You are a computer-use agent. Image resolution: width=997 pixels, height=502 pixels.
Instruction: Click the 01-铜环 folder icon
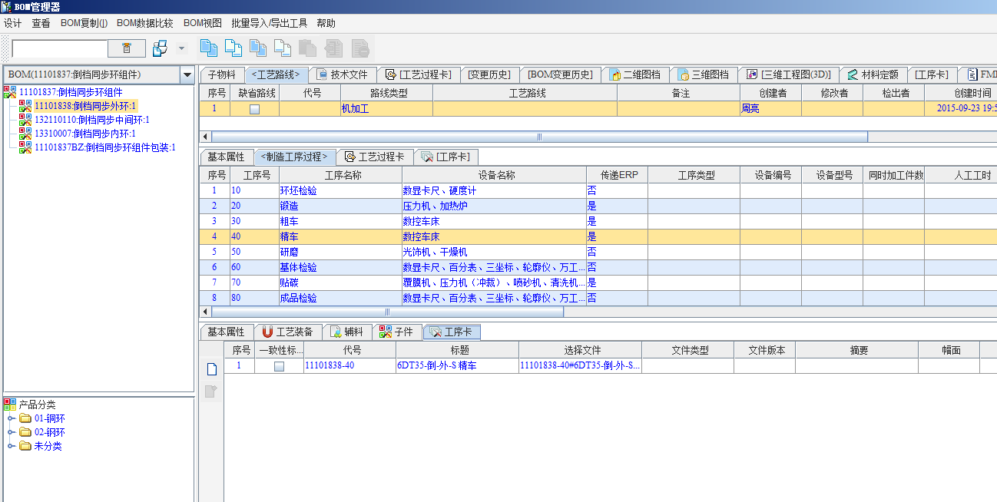pyautogui.click(x=25, y=419)
